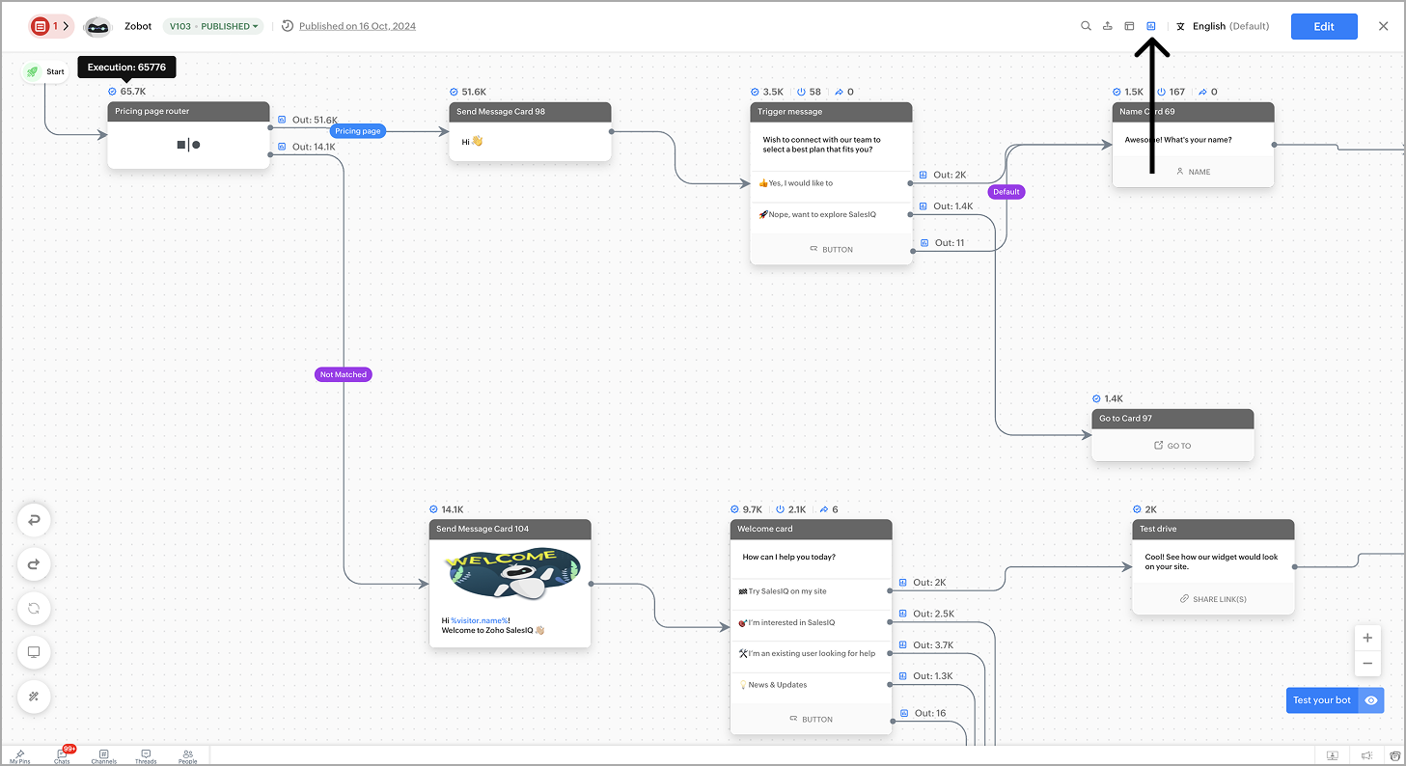The width and height of the screenshot is (1406, 766).
Task: Select the Trigger message card header
Action: click(831, 112)
